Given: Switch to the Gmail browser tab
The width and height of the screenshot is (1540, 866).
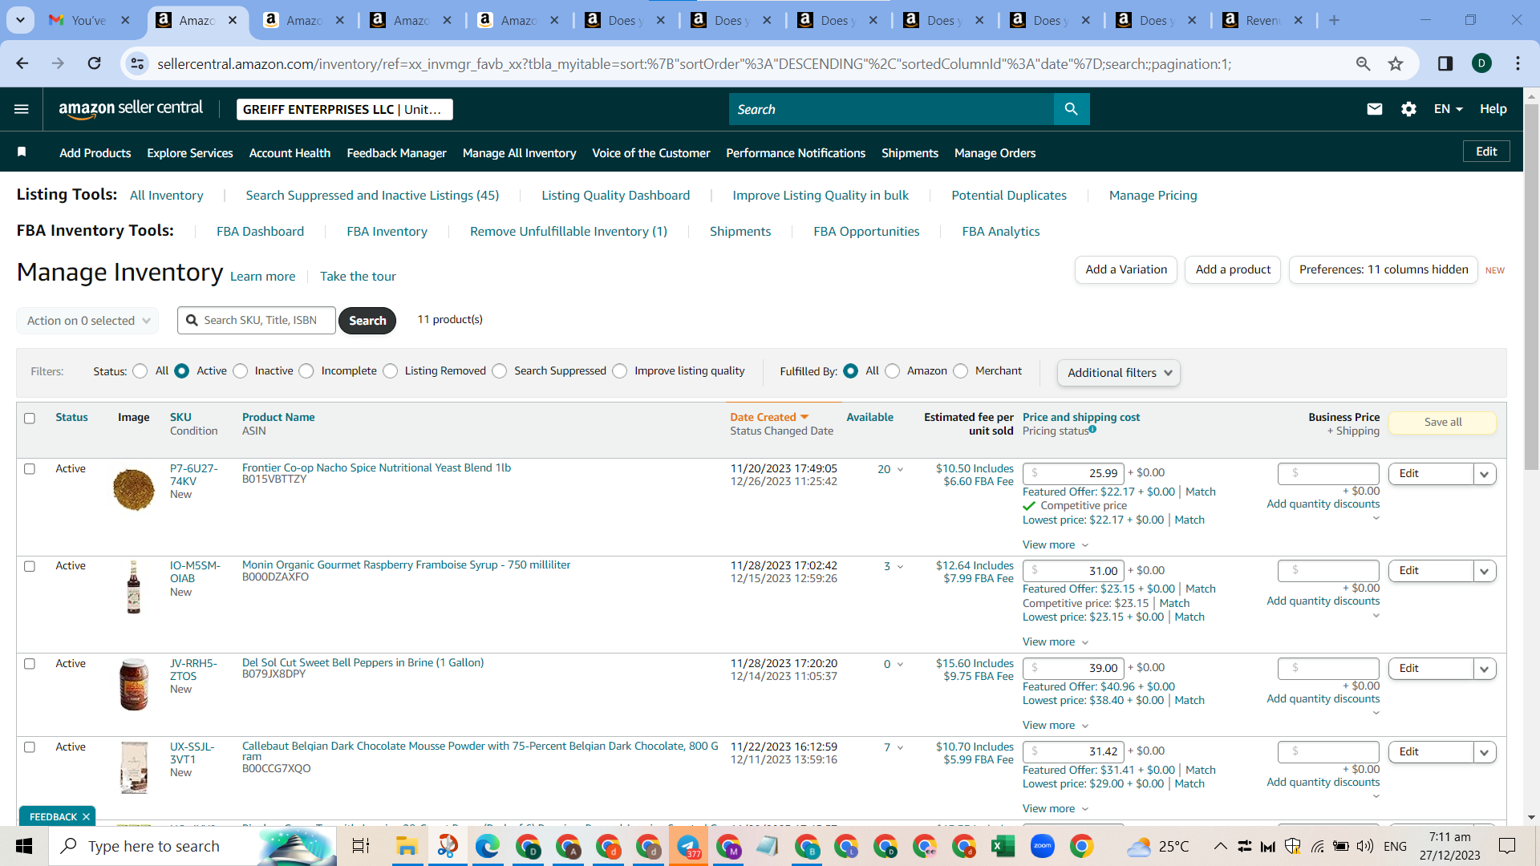Looking at the screenshot, I should 88,21.
